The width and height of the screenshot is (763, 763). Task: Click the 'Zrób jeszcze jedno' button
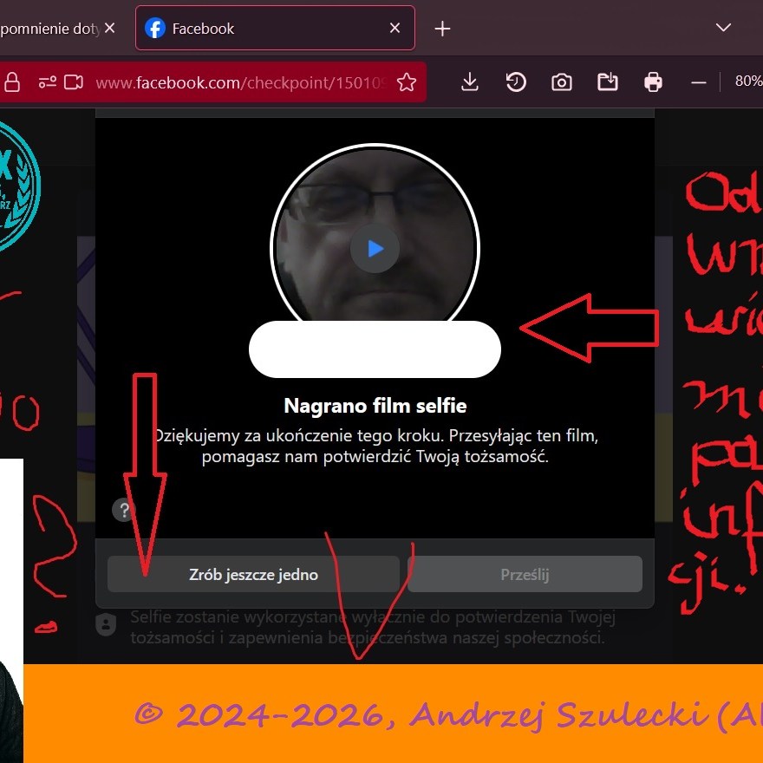click(x=253, y=575)
